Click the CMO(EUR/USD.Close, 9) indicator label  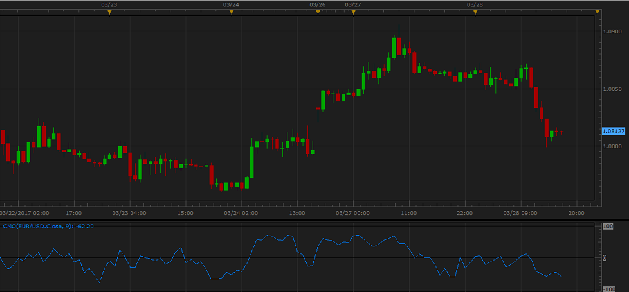point(48,227)
